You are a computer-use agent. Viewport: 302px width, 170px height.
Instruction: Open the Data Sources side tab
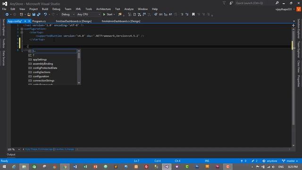click(x=3, y=58)
